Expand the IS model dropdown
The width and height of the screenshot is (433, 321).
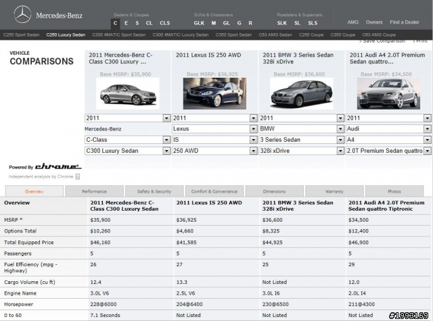click(x=214, y=140)
